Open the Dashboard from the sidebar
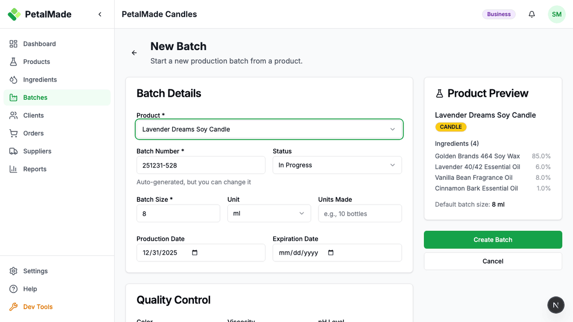The height and width of the screenshot is (322, 573). point(14,43)
